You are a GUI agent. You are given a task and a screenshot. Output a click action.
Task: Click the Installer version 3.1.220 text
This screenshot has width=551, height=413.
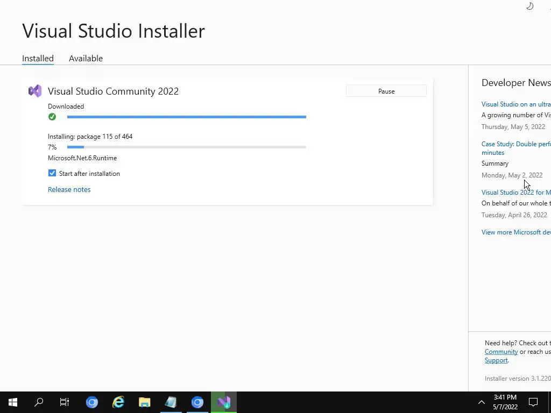[x=518, y=378]
